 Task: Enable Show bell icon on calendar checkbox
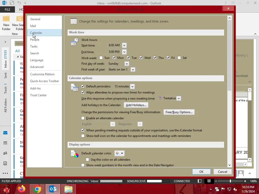tap(83, 136)
